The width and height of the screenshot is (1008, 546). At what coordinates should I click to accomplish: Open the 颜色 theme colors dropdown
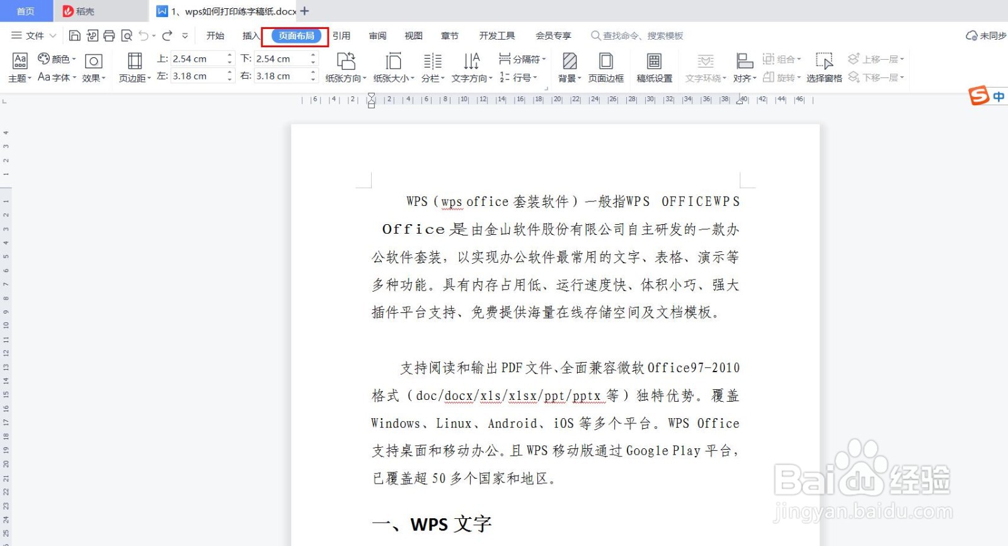coord(57,59)
